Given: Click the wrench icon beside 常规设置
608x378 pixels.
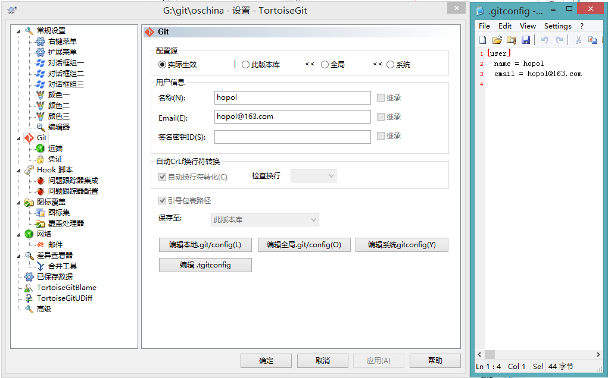Looking at the screenshot, I should 29,30.
